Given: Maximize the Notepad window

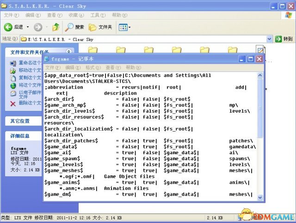Looking at the screenshot, I should coord(251,59).
